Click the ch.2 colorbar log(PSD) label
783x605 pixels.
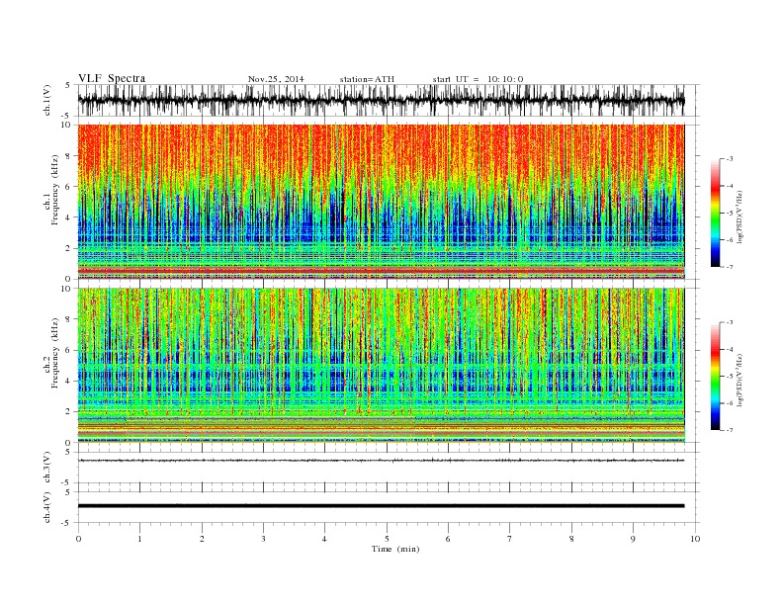coord(739,380)
